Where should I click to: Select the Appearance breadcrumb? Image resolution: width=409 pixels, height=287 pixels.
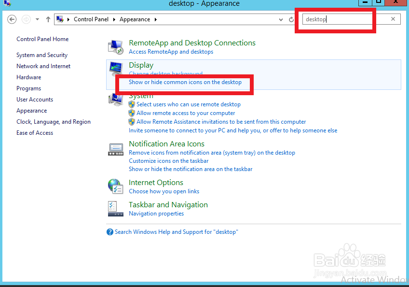135,19
